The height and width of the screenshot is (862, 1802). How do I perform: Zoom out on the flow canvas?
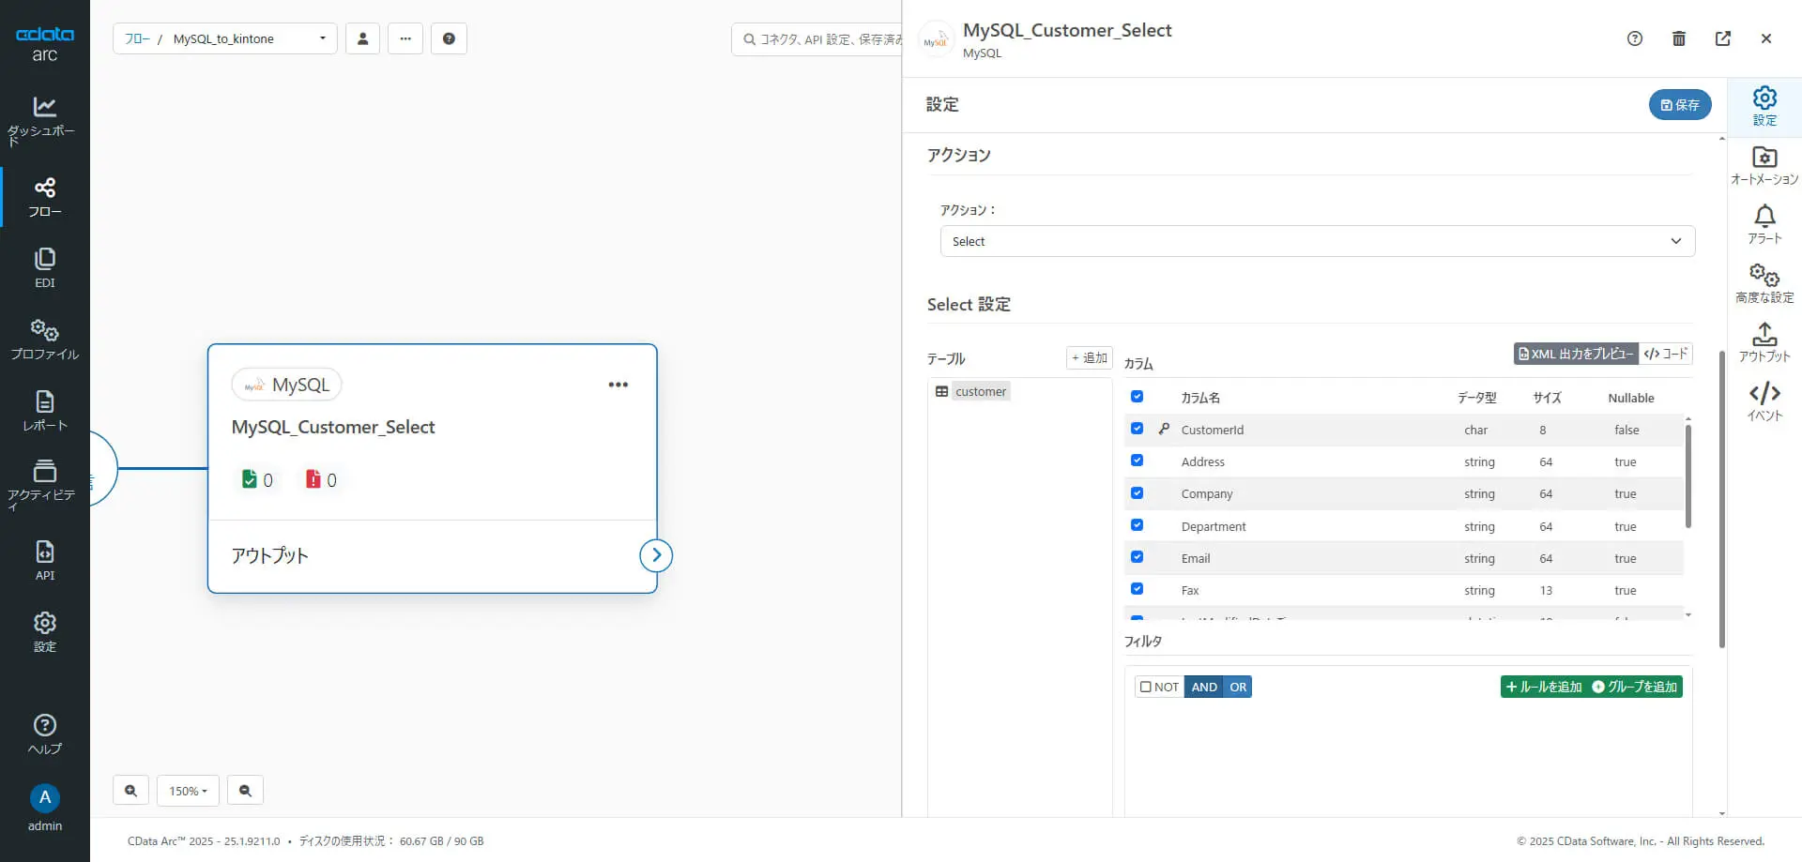coord(245,791)
